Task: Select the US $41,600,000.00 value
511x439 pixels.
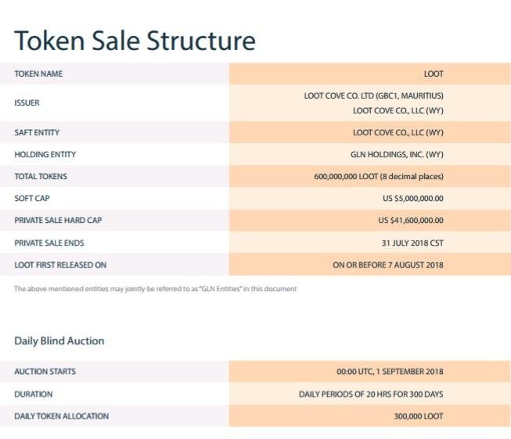Action: 411,220
